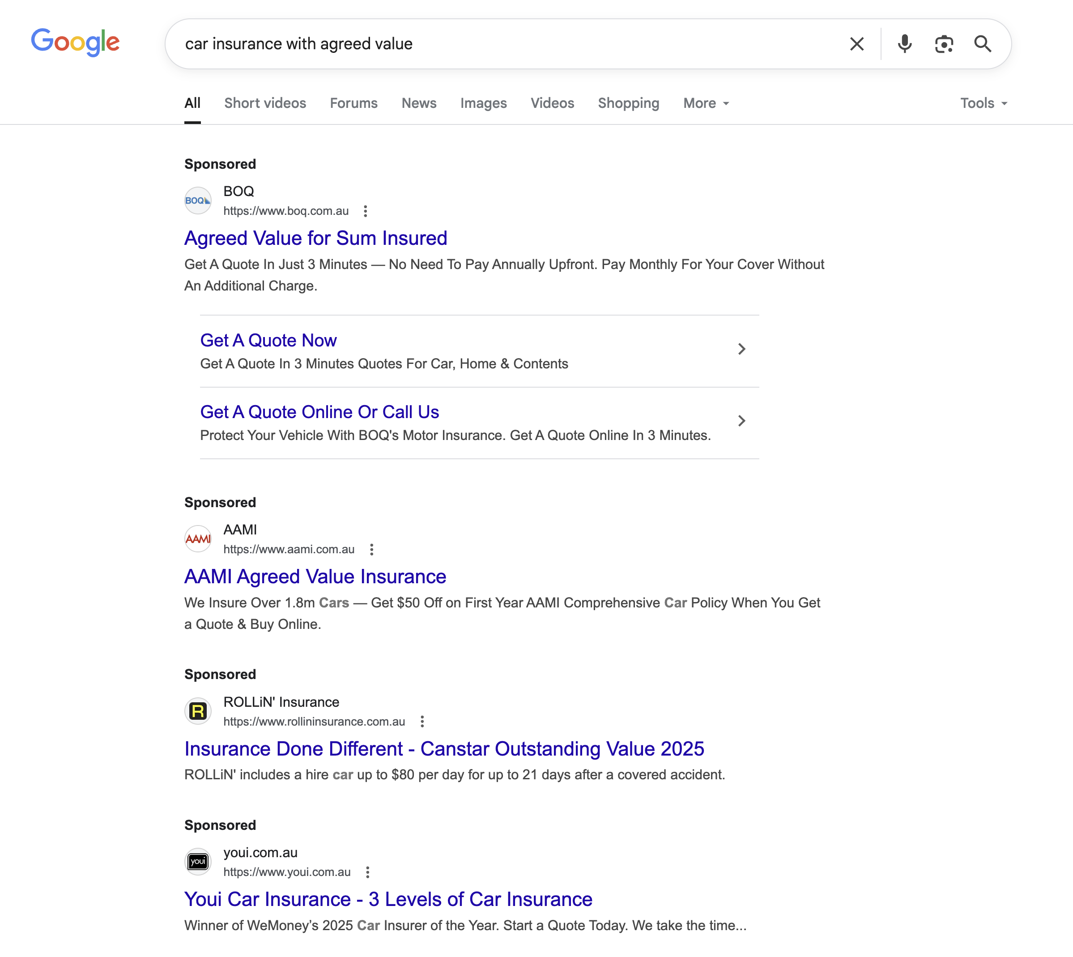Open Agreed Value for Sum Insured link
The height and width of the screenshot is (957, 1073).
point(315,239)
